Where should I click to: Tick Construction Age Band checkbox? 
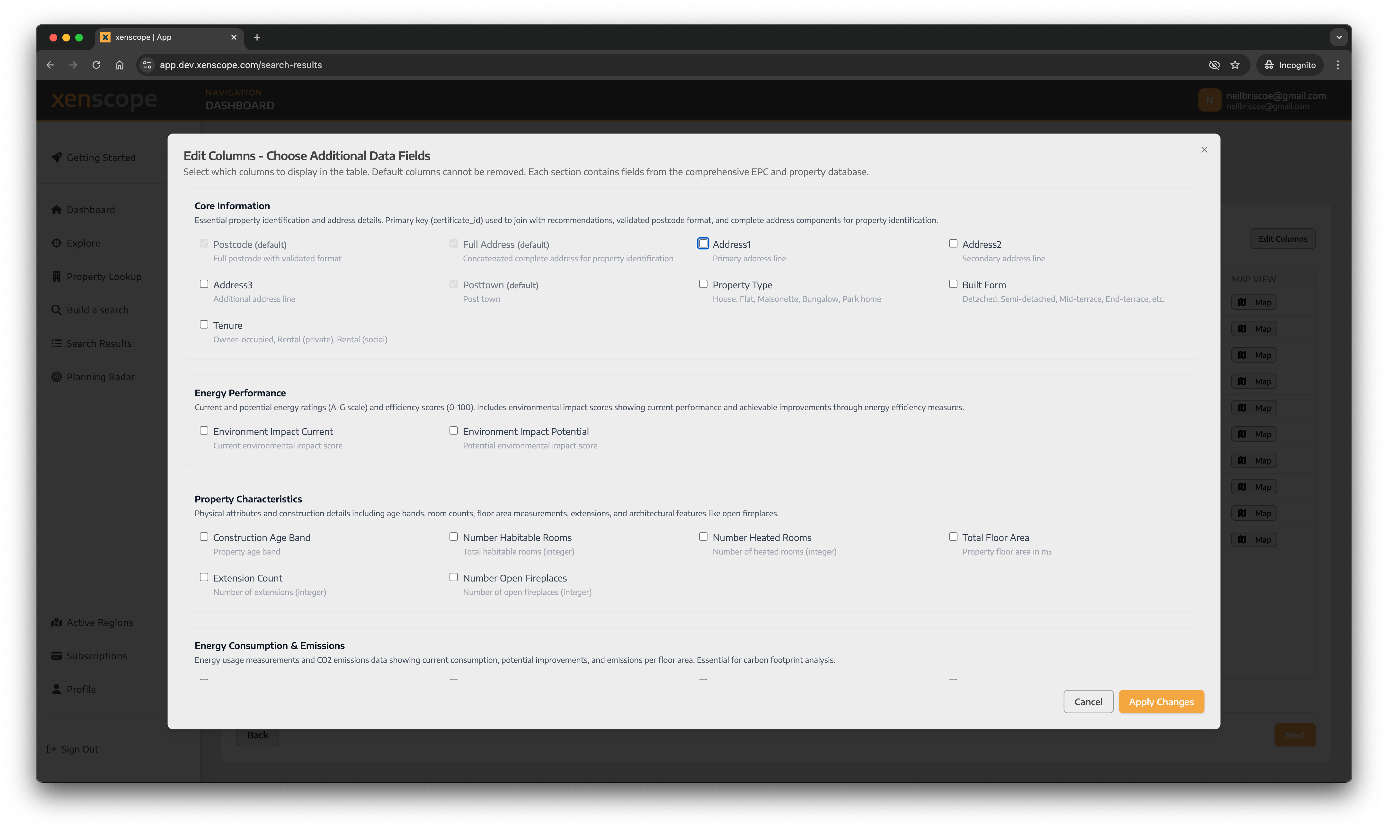(204, 537)
